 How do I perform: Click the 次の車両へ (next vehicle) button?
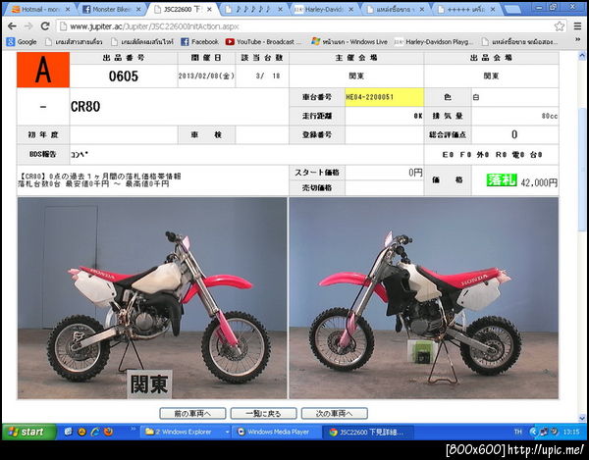click(335, 414)
